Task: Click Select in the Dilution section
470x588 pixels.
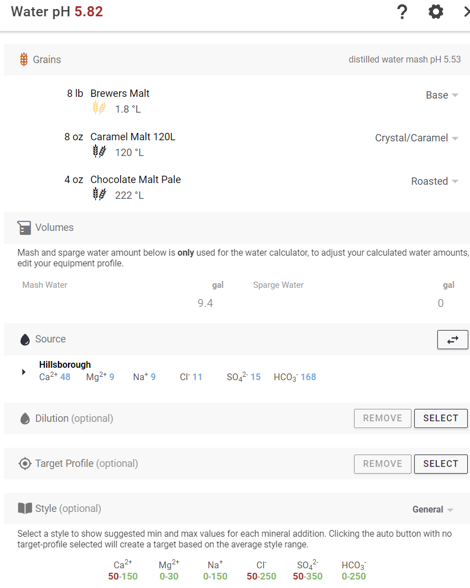Action: (441, 418)
